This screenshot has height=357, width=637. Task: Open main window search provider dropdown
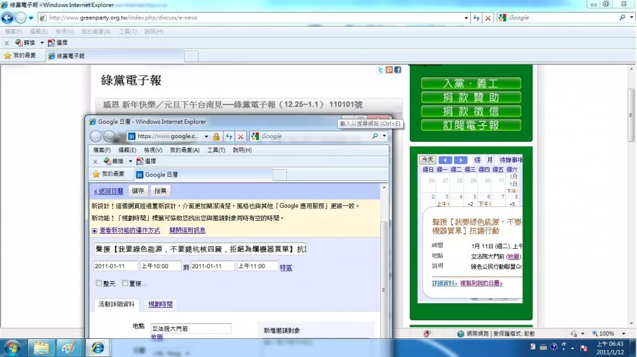coord(631,17)
